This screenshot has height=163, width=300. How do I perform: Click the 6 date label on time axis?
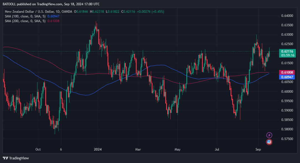pos(61,149)
